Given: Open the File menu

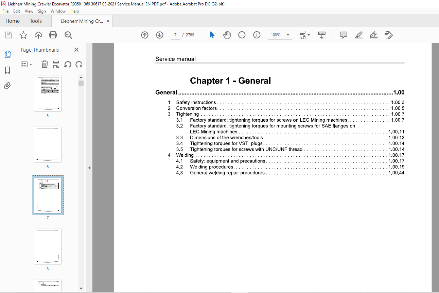Looking at the screenshot, I should coord(5,11).
